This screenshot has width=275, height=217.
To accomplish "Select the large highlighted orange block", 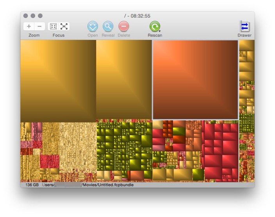I will (195, 80).
